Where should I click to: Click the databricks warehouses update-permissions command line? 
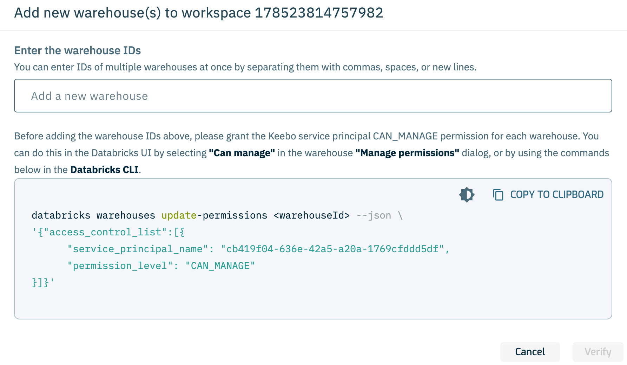pyautogui.click(x=217, y=215)
